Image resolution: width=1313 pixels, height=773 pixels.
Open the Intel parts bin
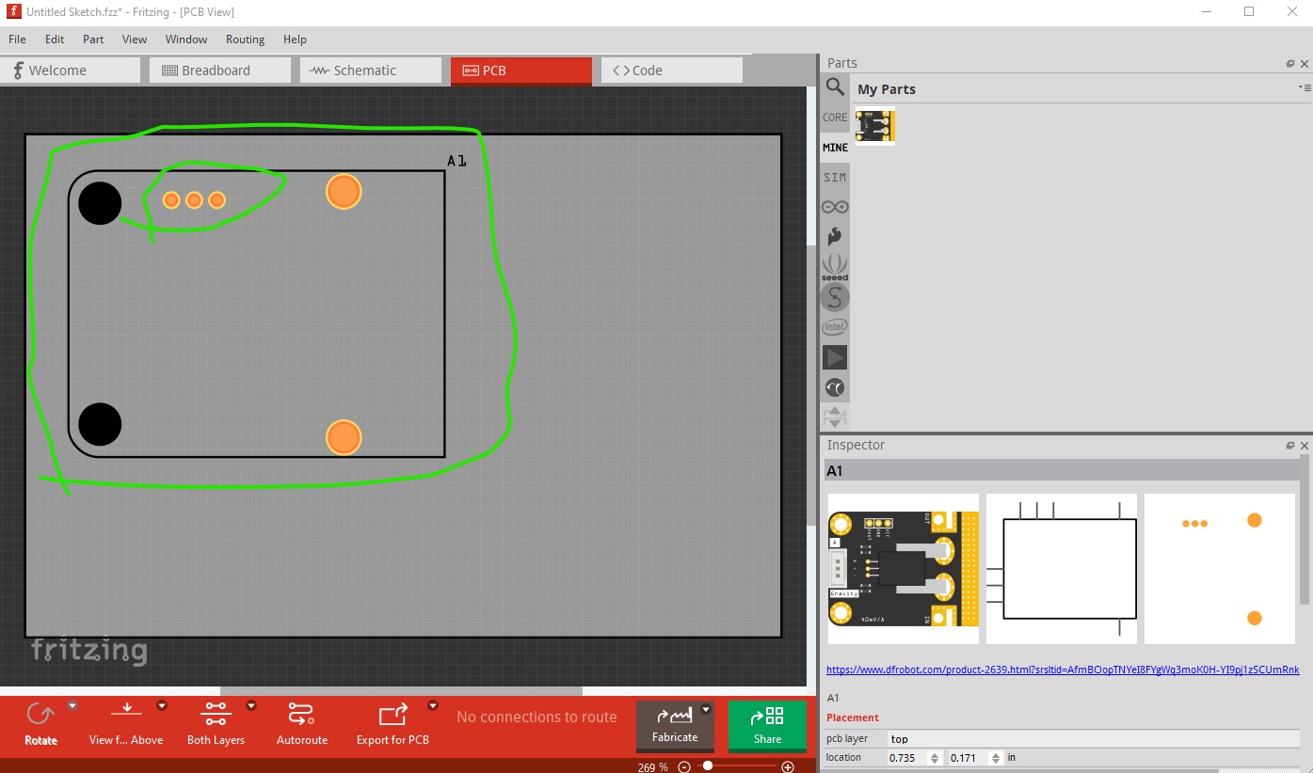[x=835, y=327]
